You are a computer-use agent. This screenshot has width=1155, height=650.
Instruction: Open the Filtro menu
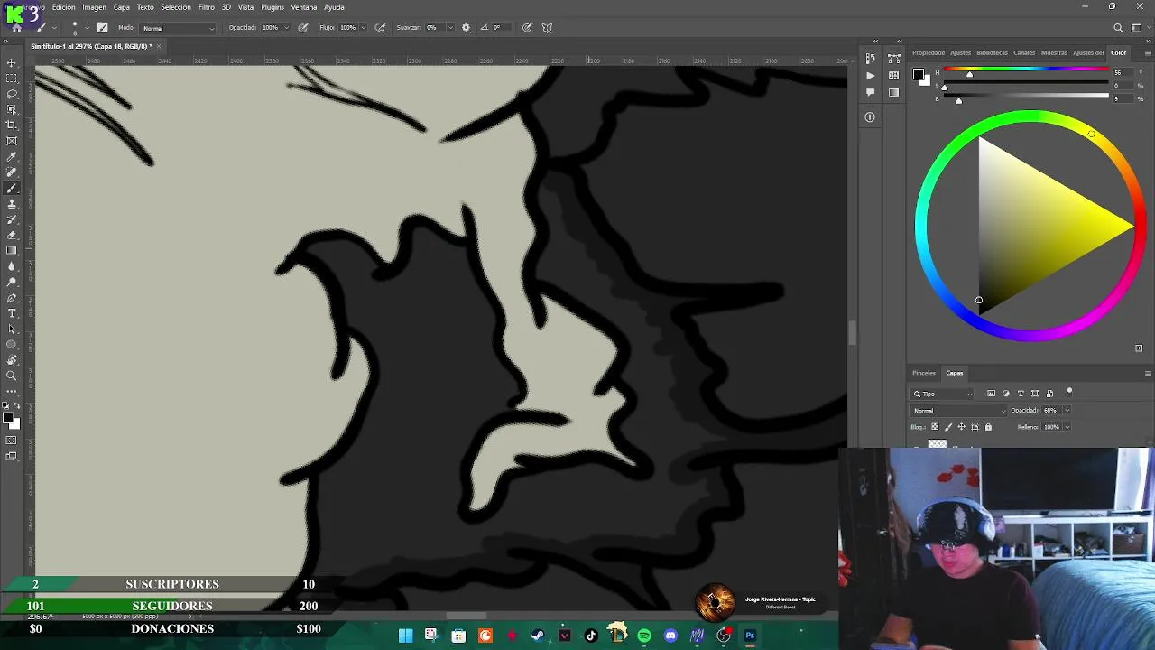(x=207, y=7)
